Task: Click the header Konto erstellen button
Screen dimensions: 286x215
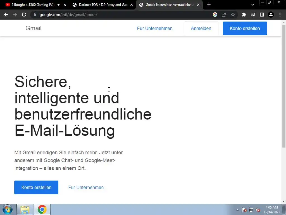Action: click(245, 28)
